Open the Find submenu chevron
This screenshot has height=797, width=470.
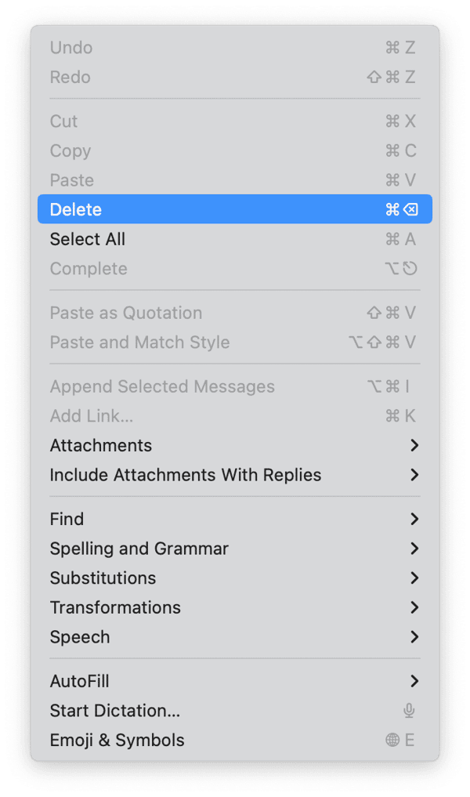[x=414, y=519]
